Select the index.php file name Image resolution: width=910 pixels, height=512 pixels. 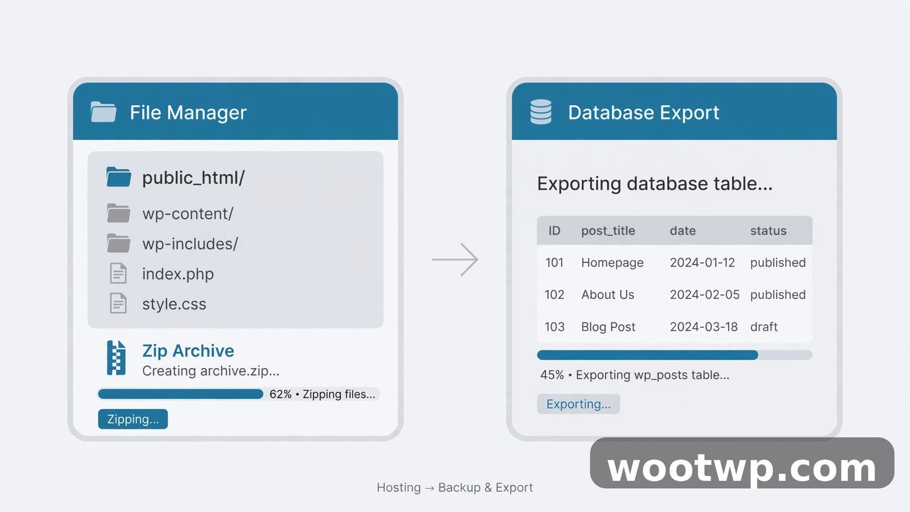178,274
